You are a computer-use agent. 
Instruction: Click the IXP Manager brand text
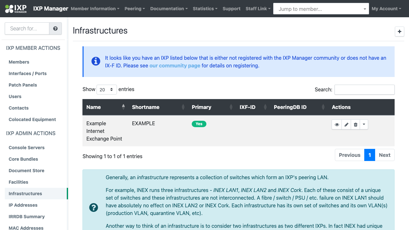click(x=51, y=9)
